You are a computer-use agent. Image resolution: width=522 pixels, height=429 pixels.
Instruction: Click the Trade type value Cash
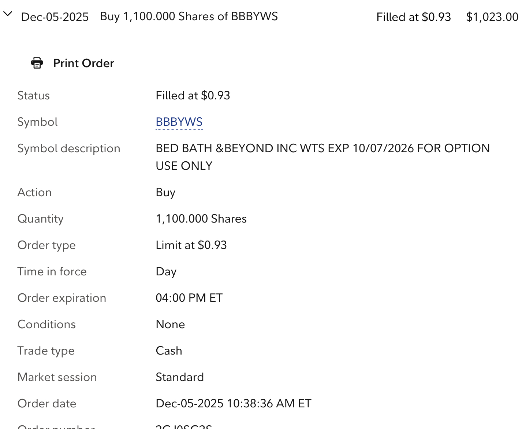point(169,351)
